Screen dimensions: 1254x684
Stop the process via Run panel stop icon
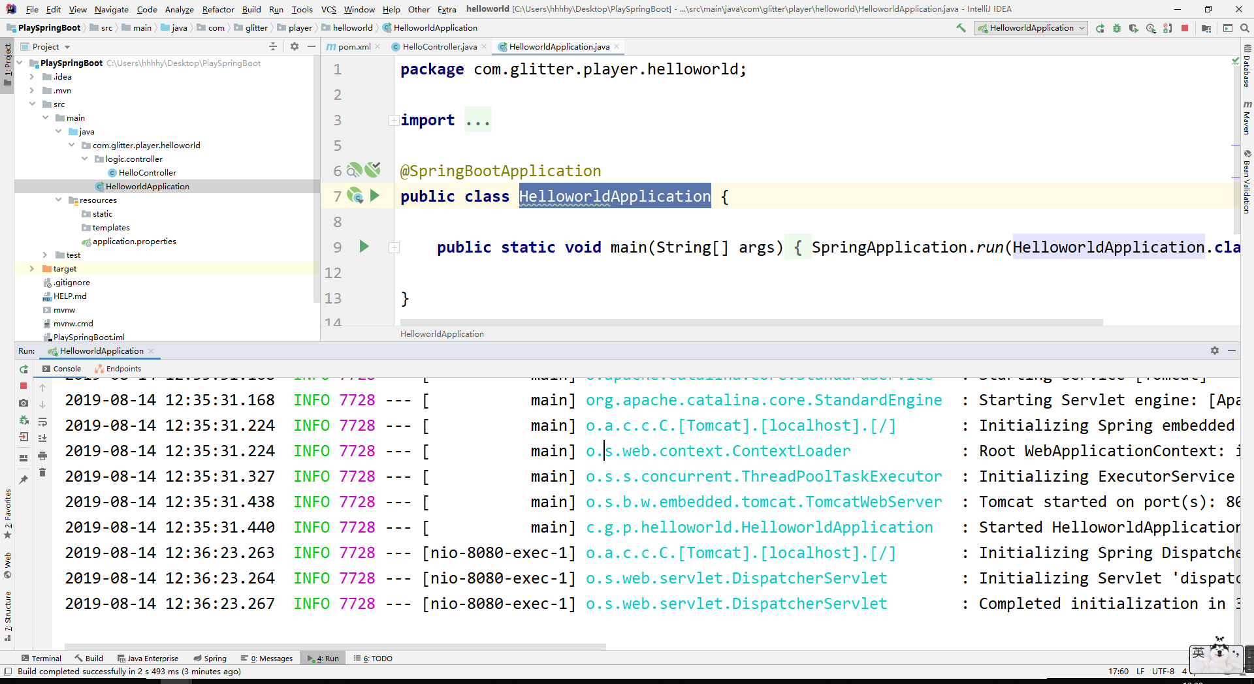(x=24, y=386)
